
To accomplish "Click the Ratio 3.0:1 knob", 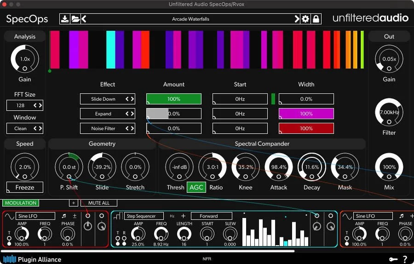I will click(213, 167).
